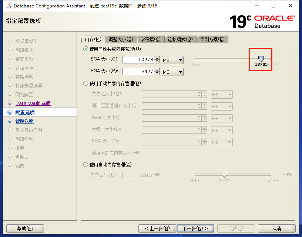Image resolution: width=302 pixels, height=237 pixels.
Task: Open the 管理选项 step link
Action: (24, 121)
